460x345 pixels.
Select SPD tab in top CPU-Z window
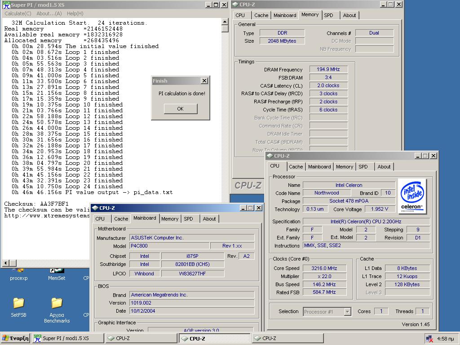328,15
